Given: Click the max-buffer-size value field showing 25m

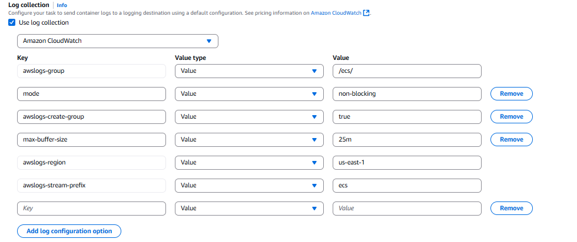Looking at the screenshot, I should pos(407,140).
